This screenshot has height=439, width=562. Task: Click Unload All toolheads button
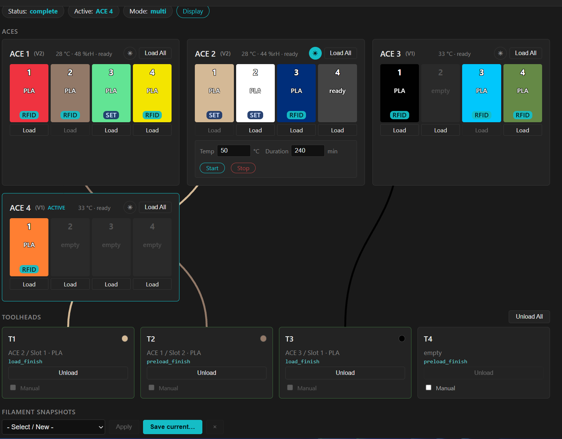[x=529, y=317]
